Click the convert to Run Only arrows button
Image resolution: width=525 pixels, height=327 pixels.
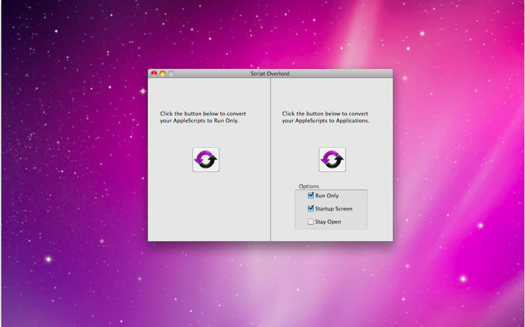point(205,160)
